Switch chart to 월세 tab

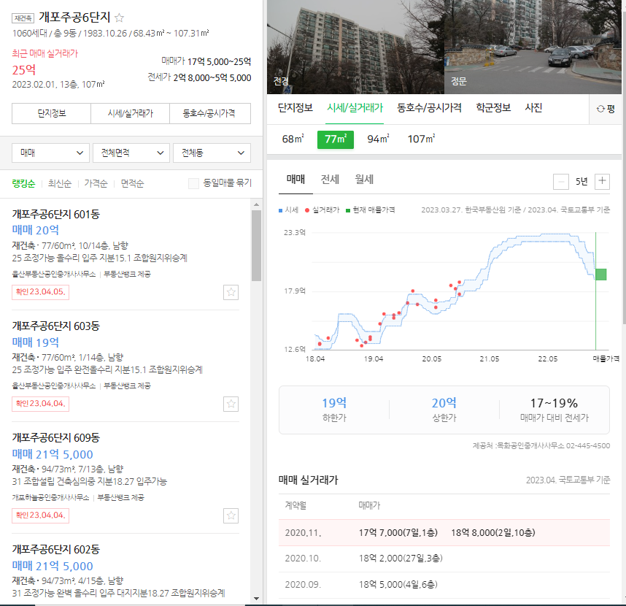pyautogui.click(x=364, y=180)
